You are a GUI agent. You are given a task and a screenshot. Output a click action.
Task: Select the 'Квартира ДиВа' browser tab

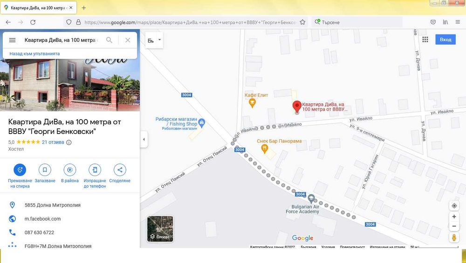[x=39, y=8]
